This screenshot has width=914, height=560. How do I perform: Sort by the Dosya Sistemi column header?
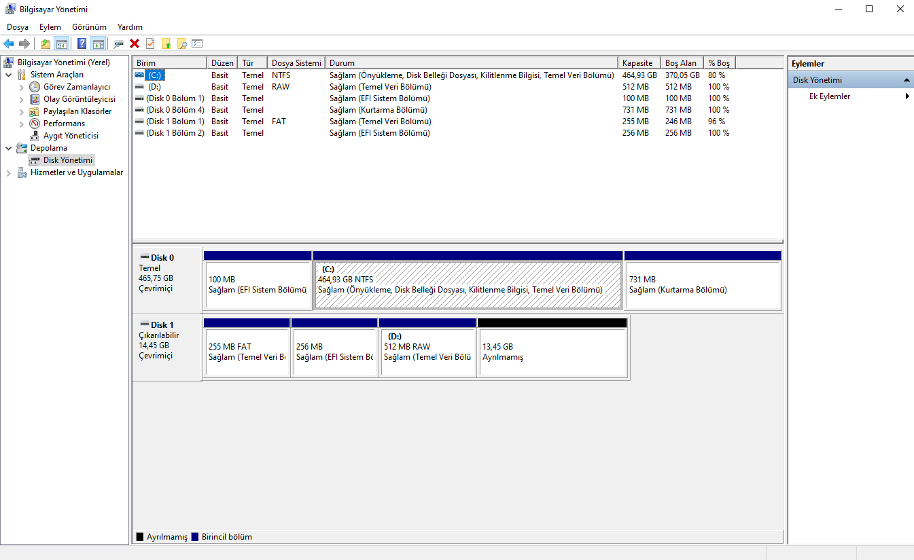click(x=296, y=62)
